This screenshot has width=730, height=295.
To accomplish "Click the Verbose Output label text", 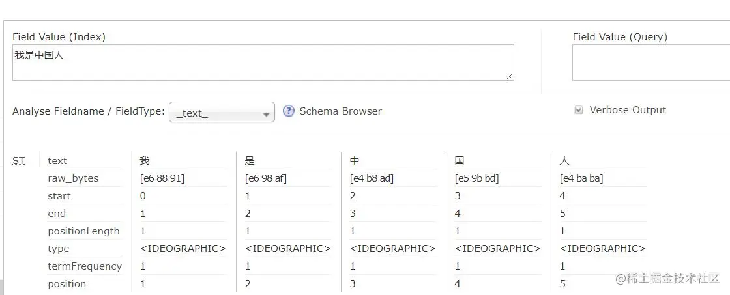I will tap(628, 110).
